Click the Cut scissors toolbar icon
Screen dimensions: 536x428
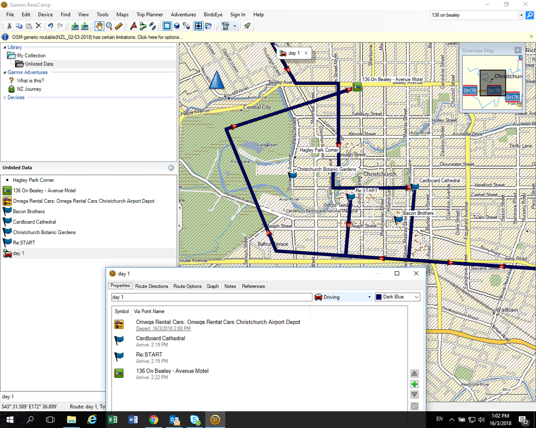point(9,26)
